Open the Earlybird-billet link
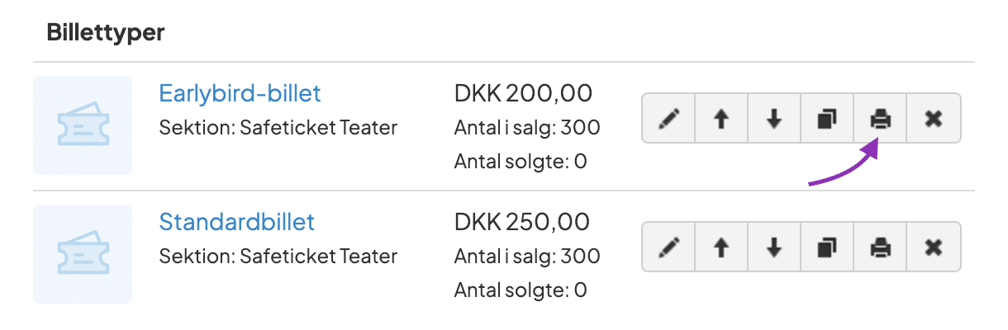The height and width of the screenshot is (330, 1008). [x=240, y=93]
